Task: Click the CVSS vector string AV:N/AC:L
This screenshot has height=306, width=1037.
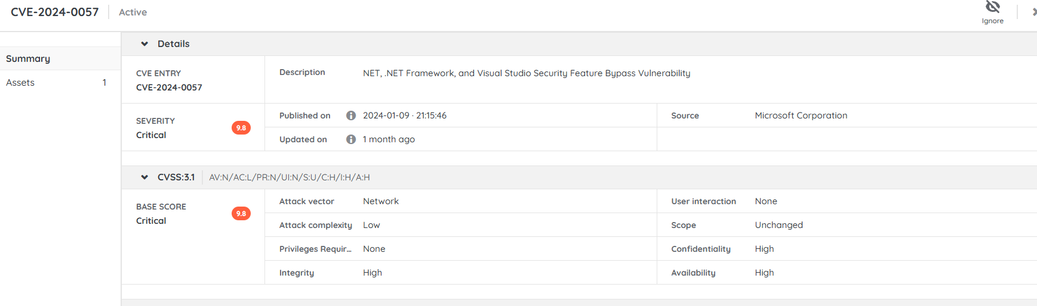Action: click(x=289, y=177)
